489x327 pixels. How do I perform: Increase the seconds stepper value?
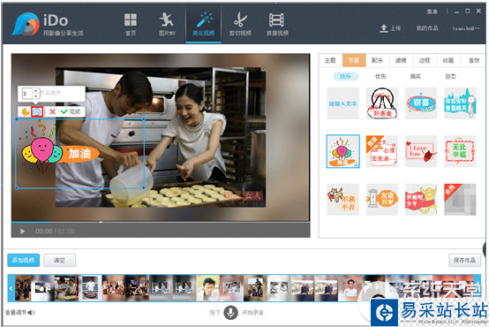pos(35,90)
